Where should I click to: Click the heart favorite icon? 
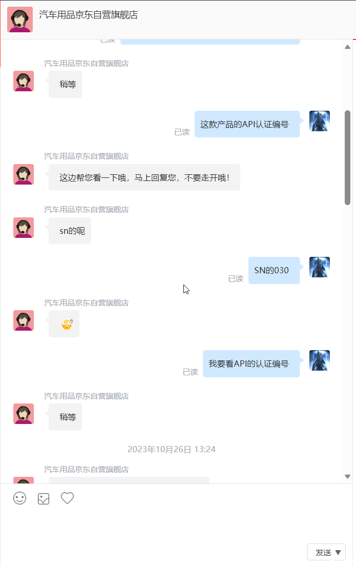(67, 498)
